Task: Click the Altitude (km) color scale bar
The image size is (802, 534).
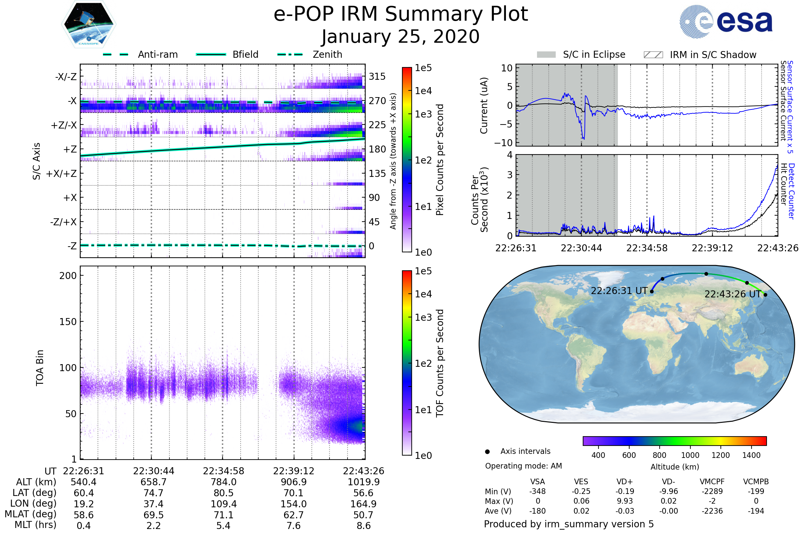Action: click(674, 441)
